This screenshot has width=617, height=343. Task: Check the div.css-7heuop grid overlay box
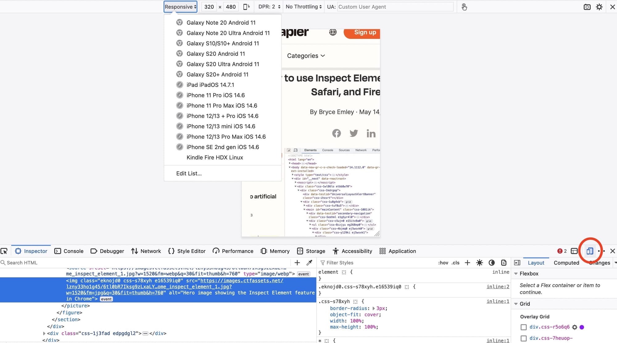pyautogui.click(x=524, y=338)
